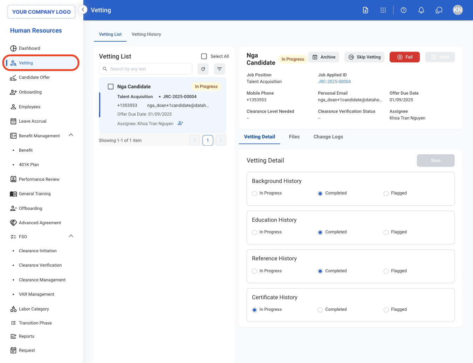Open the apps grid menu icon
Viewport: 473px width, 363px height.
pos(383,10)
